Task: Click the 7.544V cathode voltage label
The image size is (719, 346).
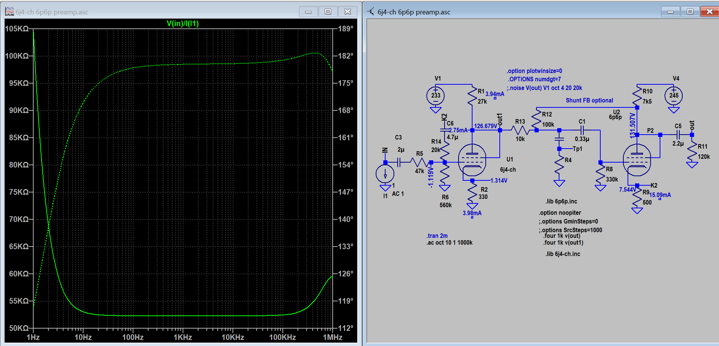Action: 627,190
